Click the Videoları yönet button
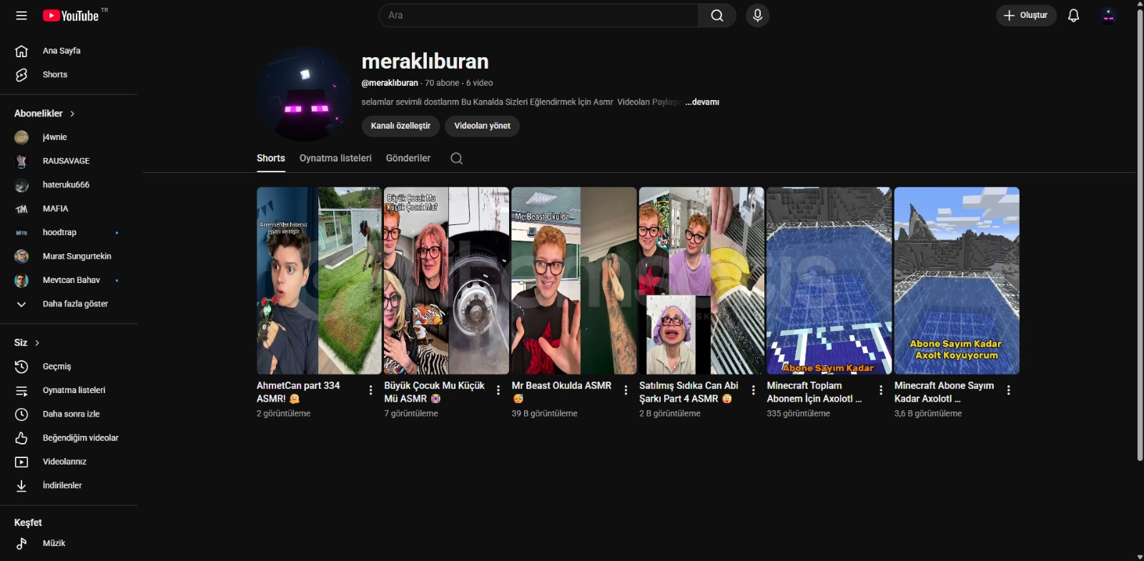The width and height of the screenshot is (1144, 561). (x=482, y=126)
